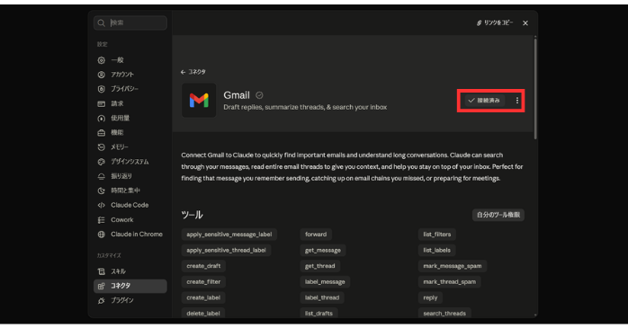This screenshot has width=628, height=328.
Task: Click the gear icon beside 一般
Action: [102, 60]
